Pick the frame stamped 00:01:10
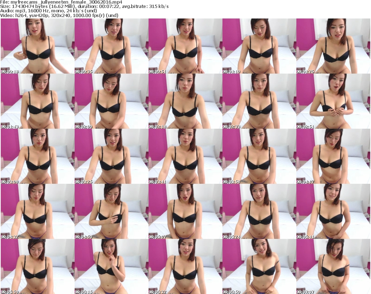The width and height of the screenshot is (371, 294). (x=259, y=46)
